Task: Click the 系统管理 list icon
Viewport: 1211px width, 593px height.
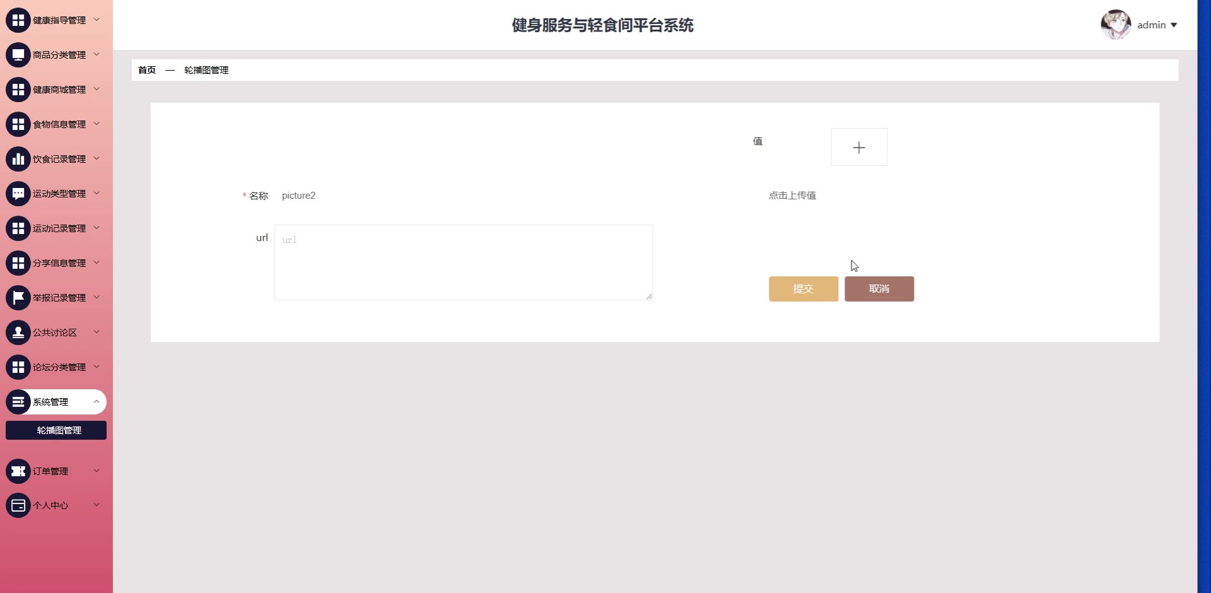Action: (18, 402)
